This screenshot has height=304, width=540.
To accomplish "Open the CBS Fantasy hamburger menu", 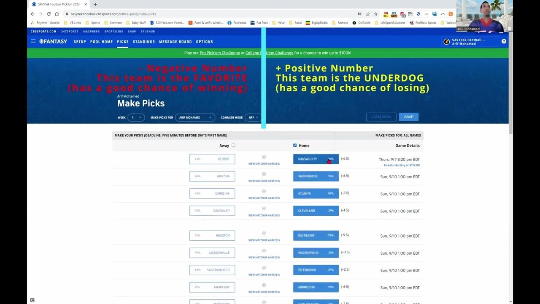I will pos(33,41).
